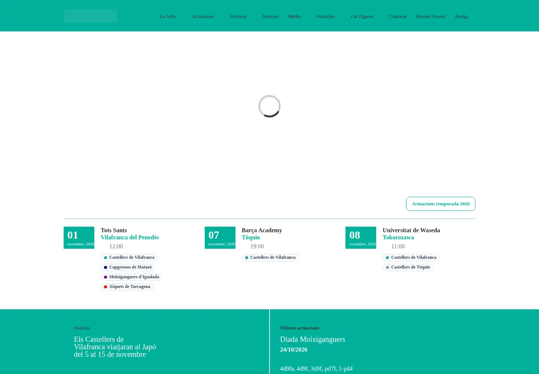Select Castellers de Vilafranca chip under Tots Sants

(129, 258)
